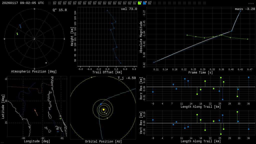Click the Frame Time [s] axis label
The height and width of the screenshot is (144, 256).
[x=201, y=72]
